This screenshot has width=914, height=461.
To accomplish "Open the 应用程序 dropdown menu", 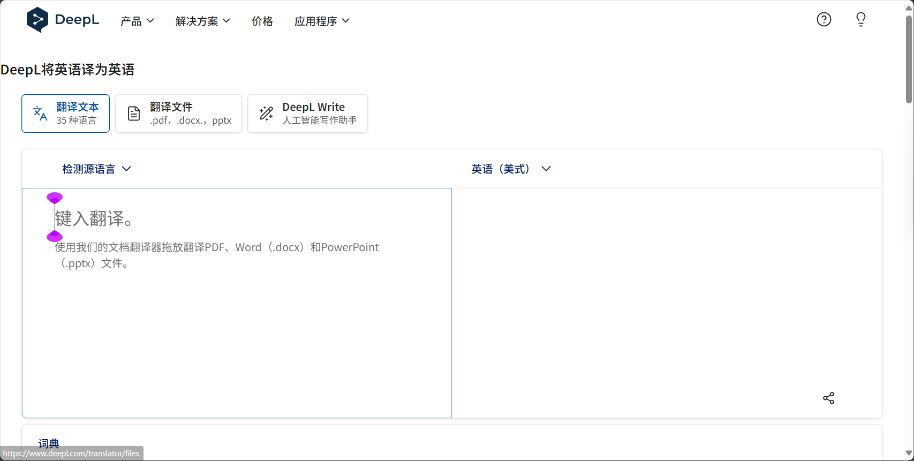I will [322, 21].
